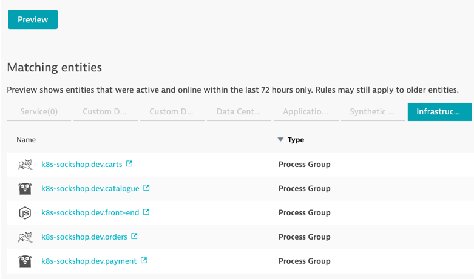Sort by the Name column header
The height and width of the screenshot is (279, 474).
pyautogui.click(x=26, y=140)
